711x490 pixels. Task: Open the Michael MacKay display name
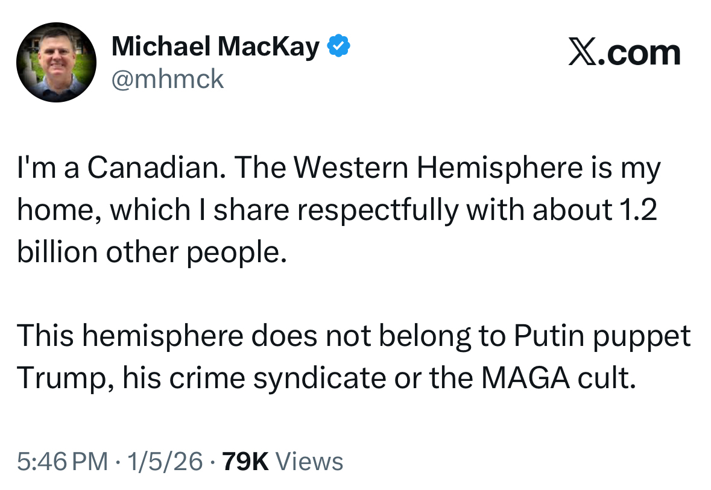tap(215, 46)
